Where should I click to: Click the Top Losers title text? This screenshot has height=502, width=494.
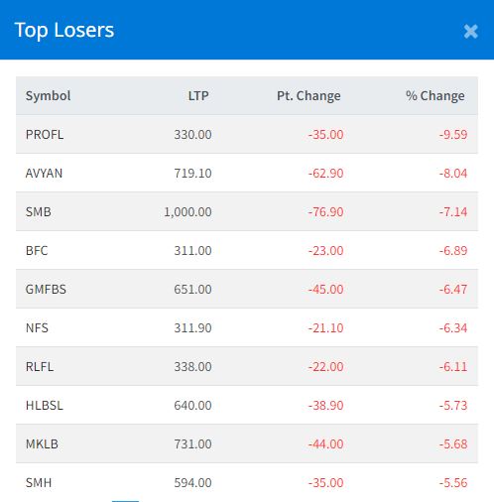pos(64,30)
